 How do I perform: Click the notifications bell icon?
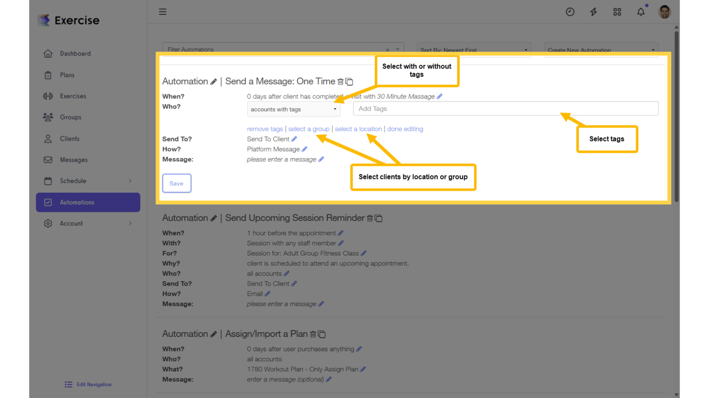point(640,11)
